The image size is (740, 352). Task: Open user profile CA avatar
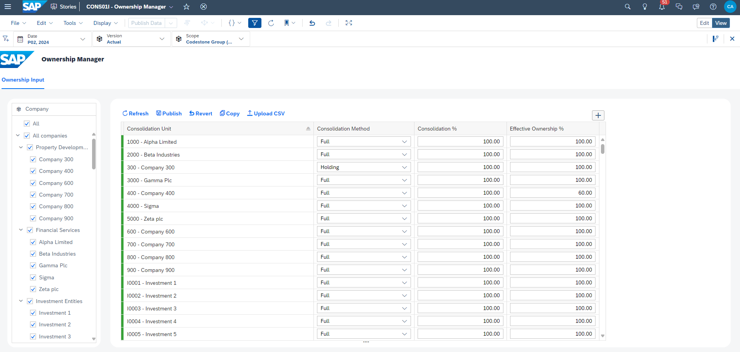coord(730,7)
